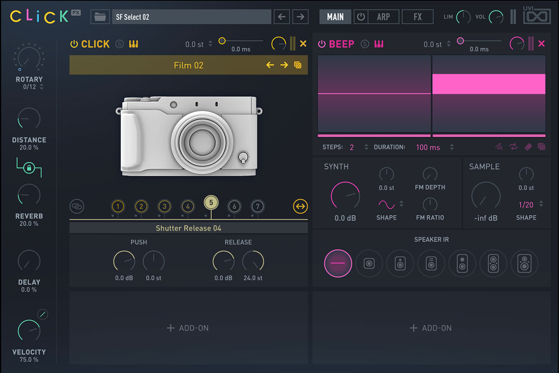Select the third Speaker IR icon
The image size is (559, 373).
pyautogui.click(x=400, y=263)
